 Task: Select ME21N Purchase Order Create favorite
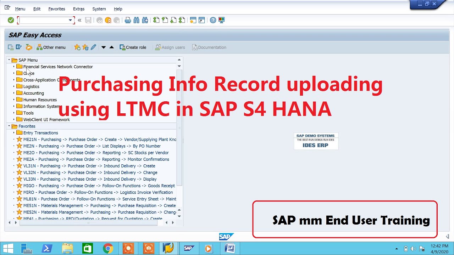(100, 140)
